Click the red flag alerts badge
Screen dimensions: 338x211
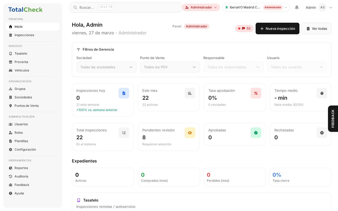(244, 28)
